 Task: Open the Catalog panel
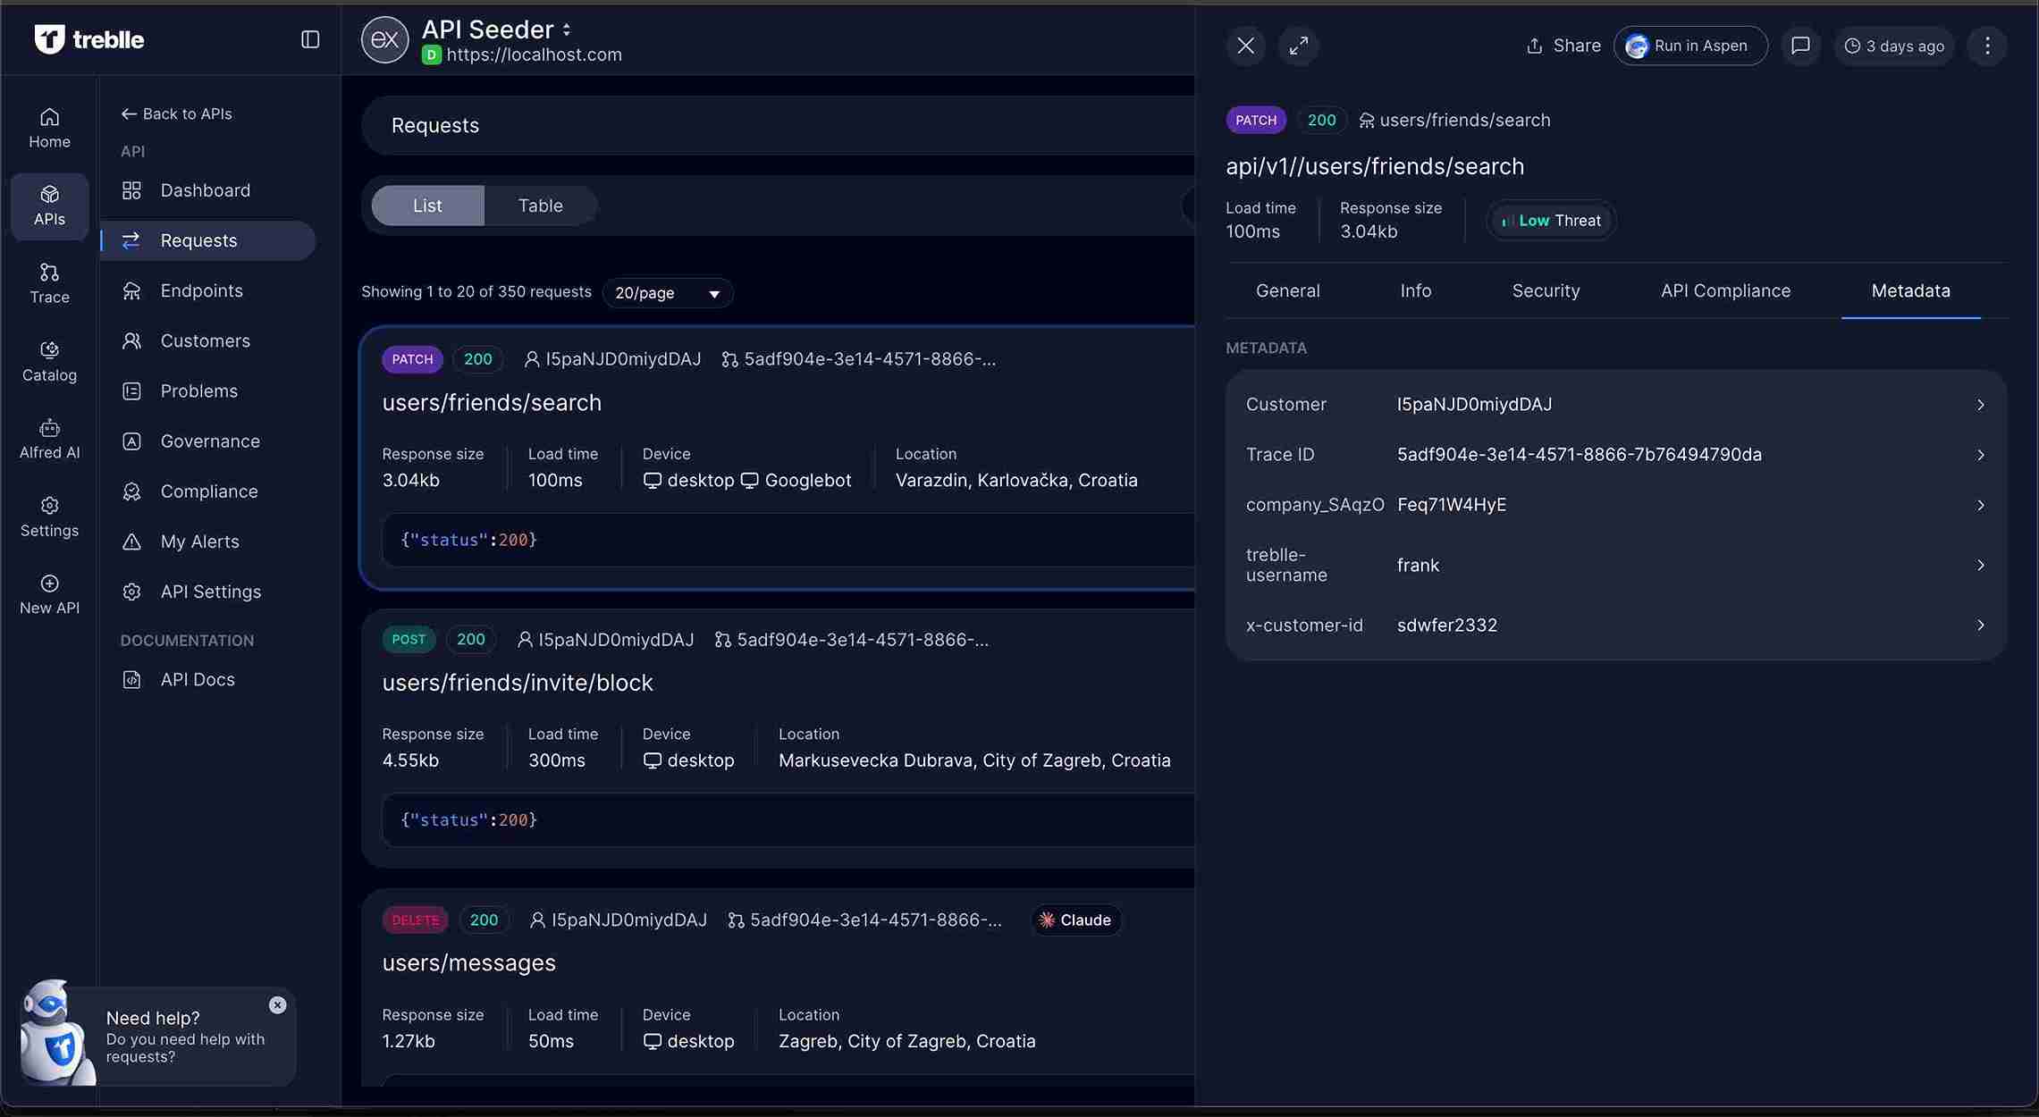click(49, 360)
